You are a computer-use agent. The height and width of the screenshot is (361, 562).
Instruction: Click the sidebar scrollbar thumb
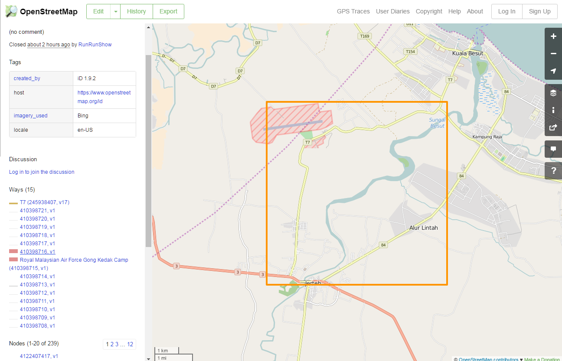[x=148, y=152]
